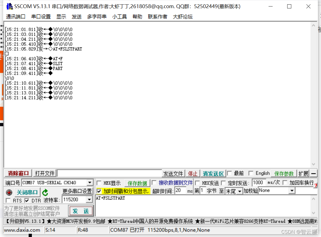Click the R:48 received counter
This screenshot has width=321, height=237.
tap(83, 230)
